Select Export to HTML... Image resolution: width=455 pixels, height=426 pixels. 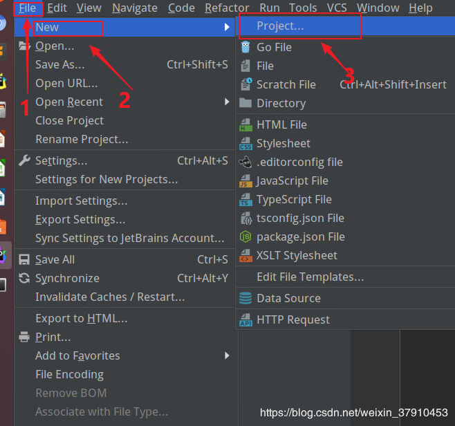[x=124, y=318]
